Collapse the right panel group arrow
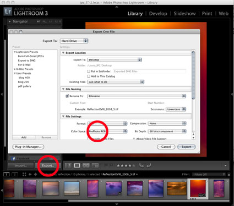This screenshot has height=206, width=234. pos(232,94)
